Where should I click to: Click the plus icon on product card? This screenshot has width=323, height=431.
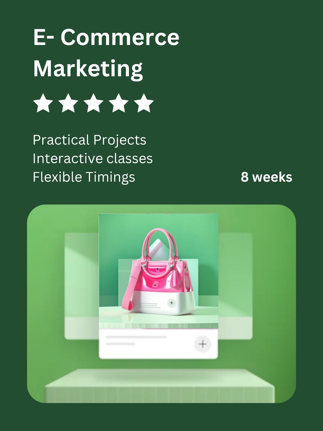pyautogui.click(x=203, y=344)
